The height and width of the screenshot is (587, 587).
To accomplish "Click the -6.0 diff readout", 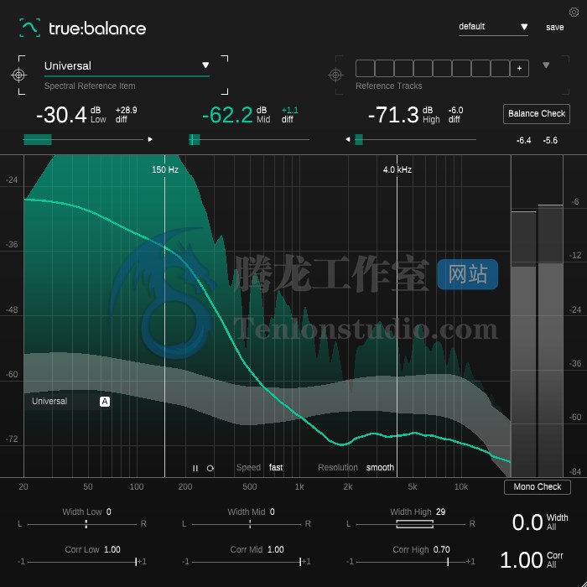I will point(455,110).
